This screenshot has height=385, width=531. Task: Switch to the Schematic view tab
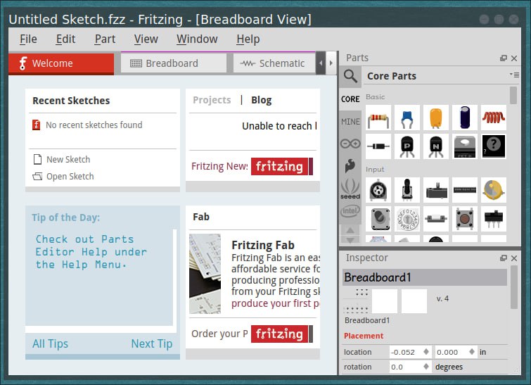[x=274, y=63]
